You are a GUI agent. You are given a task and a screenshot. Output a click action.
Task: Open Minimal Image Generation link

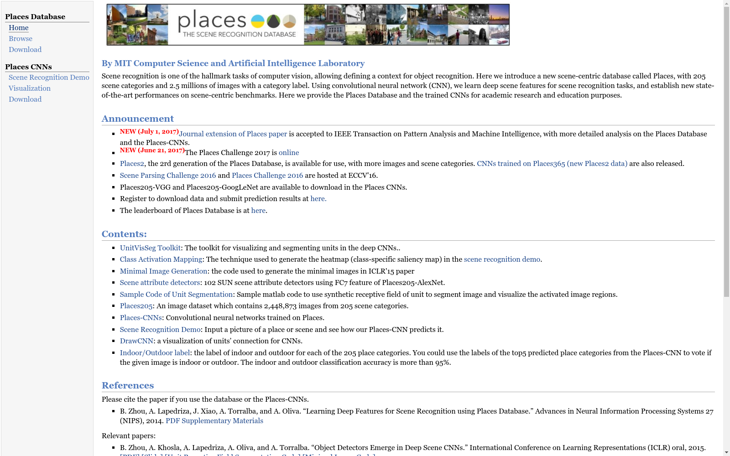pyautogui.click(x=164, y=271)
